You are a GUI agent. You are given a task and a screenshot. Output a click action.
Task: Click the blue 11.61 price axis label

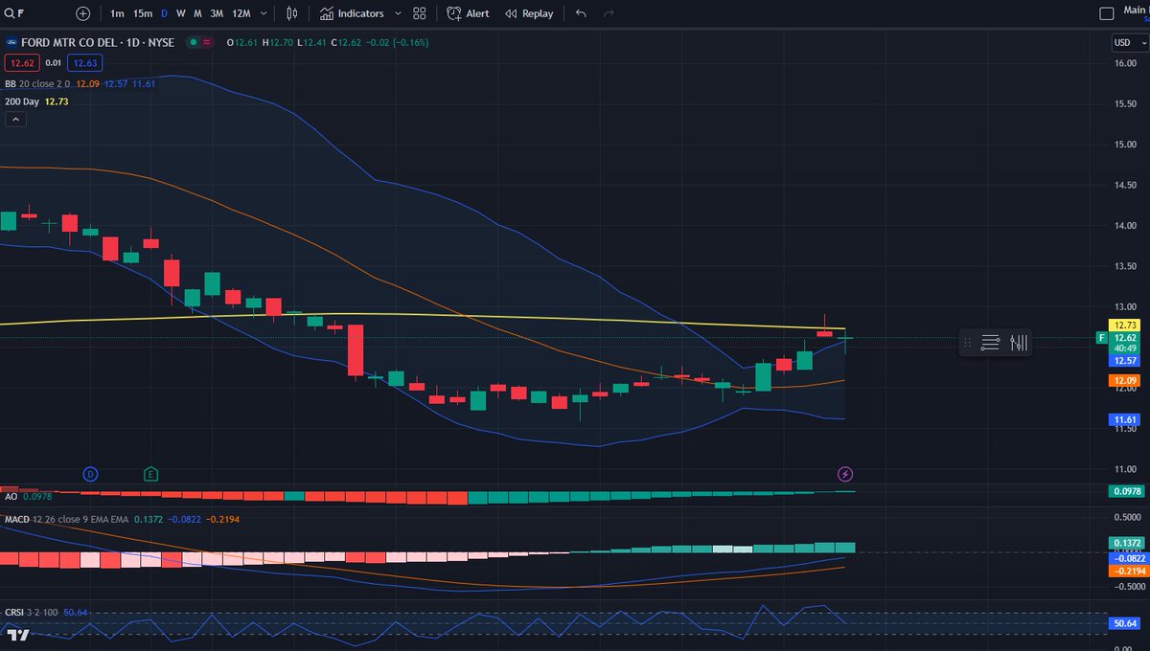pos(1127,420)
